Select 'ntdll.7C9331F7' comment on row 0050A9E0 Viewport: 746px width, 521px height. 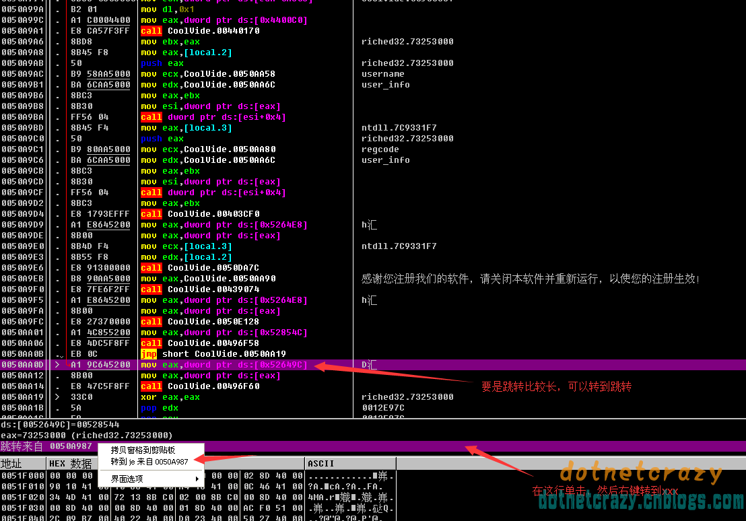[399, 246]
